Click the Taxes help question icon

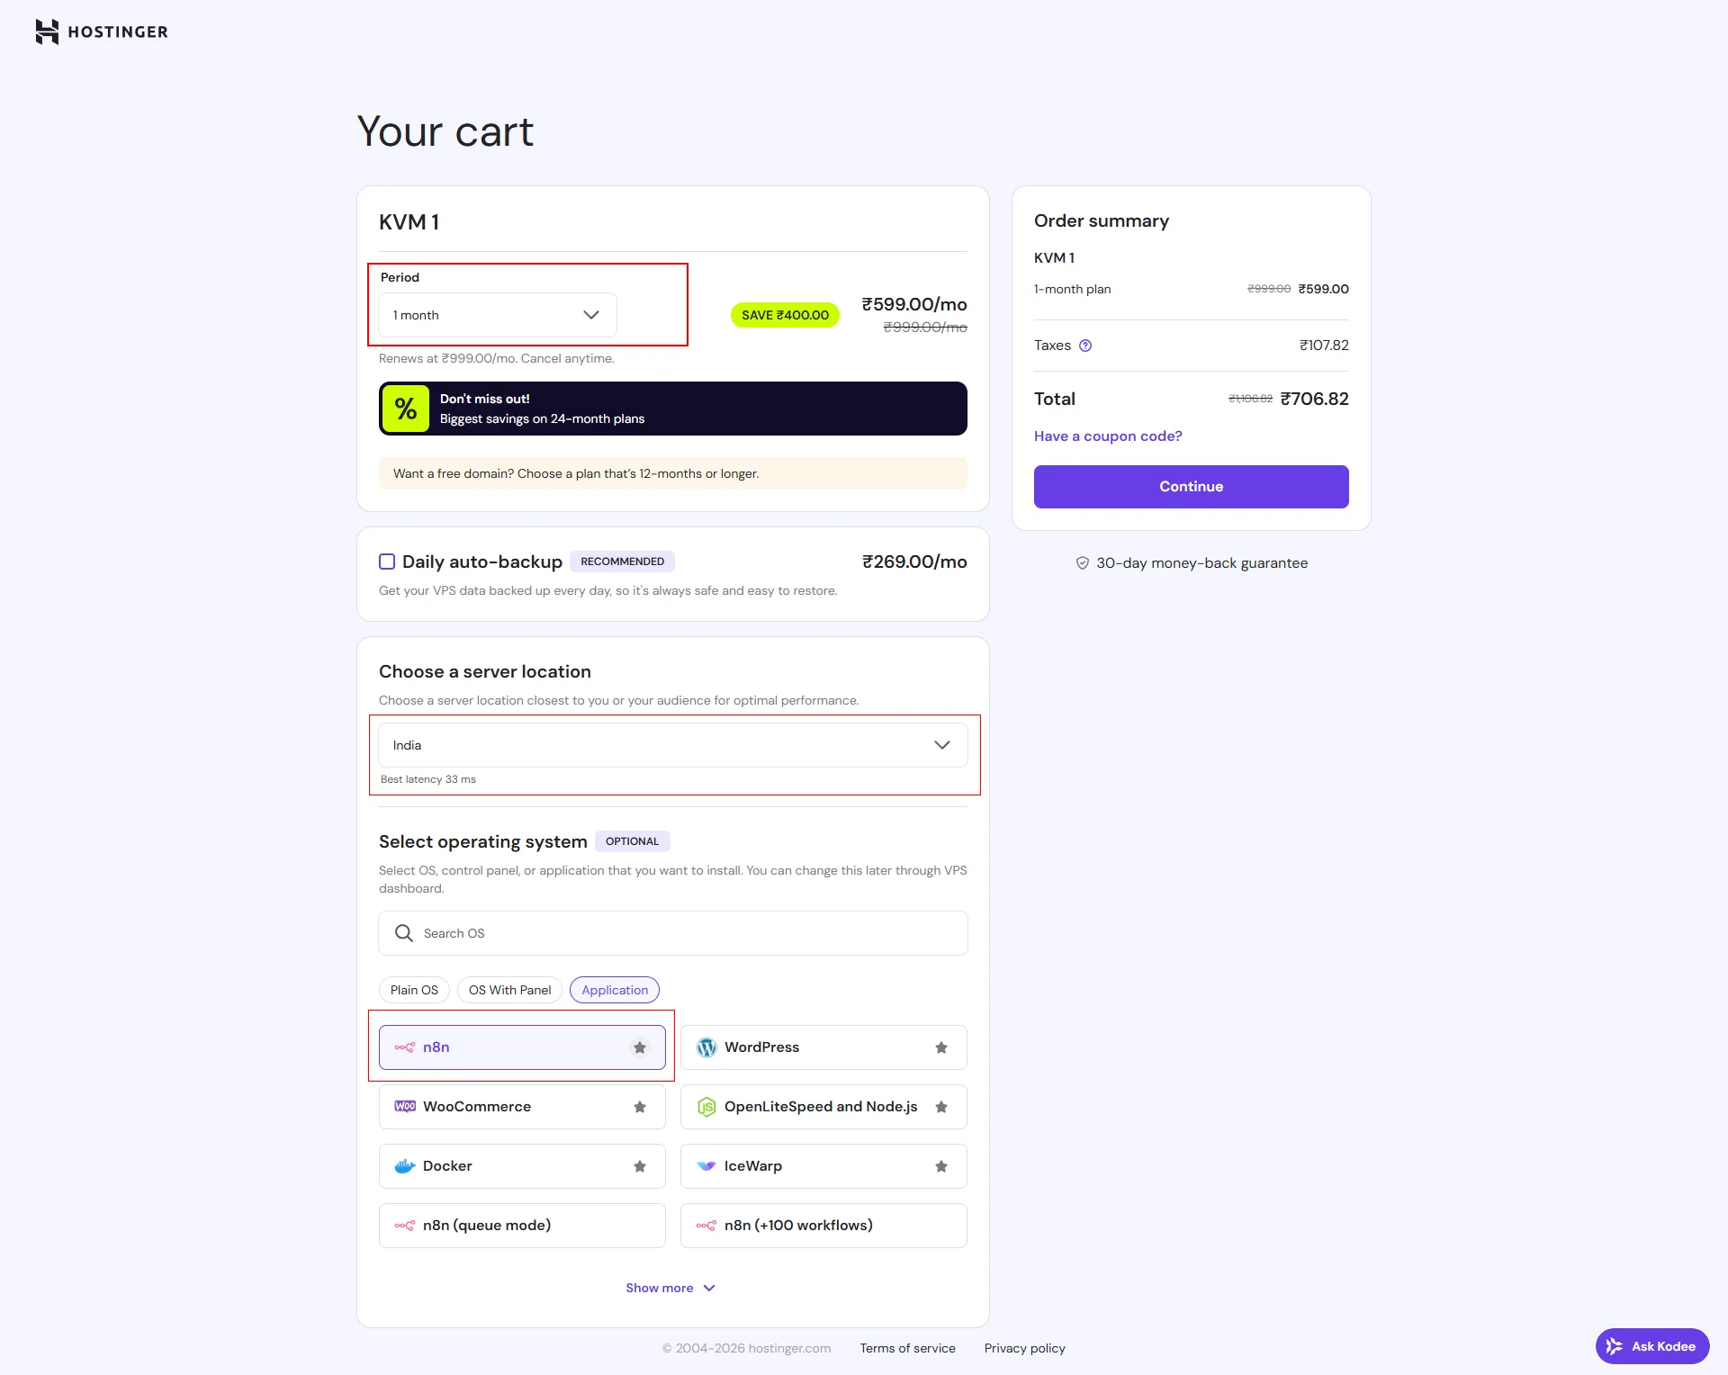coord(1085,346)
